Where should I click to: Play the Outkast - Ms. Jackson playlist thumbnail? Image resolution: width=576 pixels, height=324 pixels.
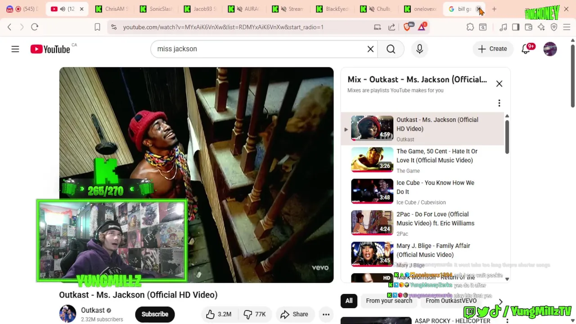[372, 128]
